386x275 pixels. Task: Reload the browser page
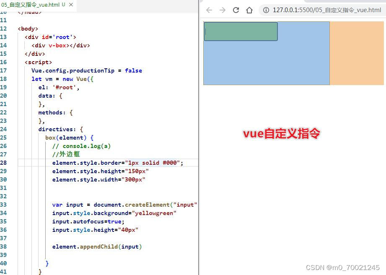(x=236, y=10)
